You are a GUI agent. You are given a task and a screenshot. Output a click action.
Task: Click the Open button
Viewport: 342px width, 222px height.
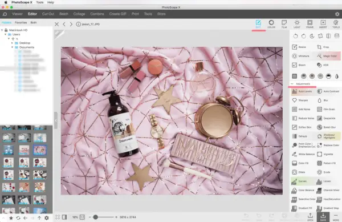point(310,217)
